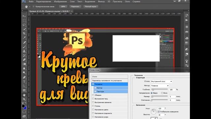Screen dimensions: 211x119
Task: Open the Изображение menu
Action: 60,1
